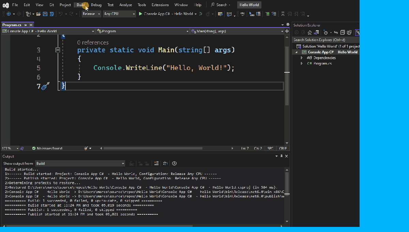Click the first toolbar bookmark icon
This screenshot has height=232, width=409.
click(x=283, y=14)
